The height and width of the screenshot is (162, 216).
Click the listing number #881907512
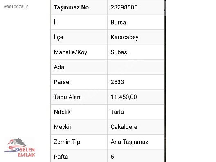pos(16,7)
